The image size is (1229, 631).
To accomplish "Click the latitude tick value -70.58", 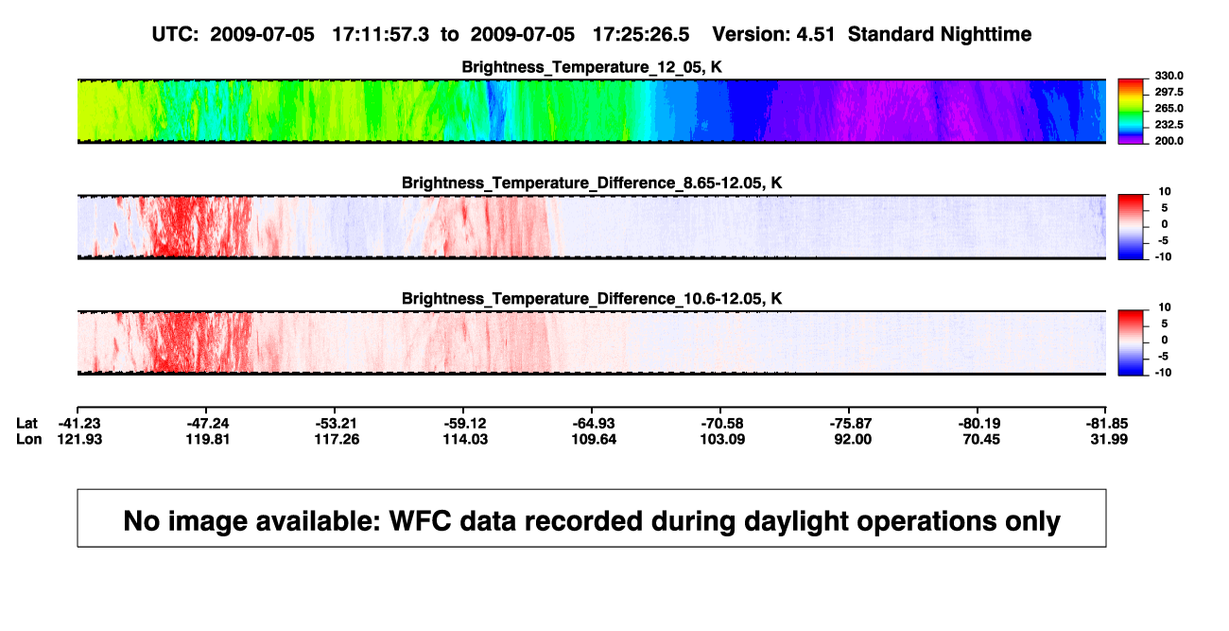I will point(721,423).
